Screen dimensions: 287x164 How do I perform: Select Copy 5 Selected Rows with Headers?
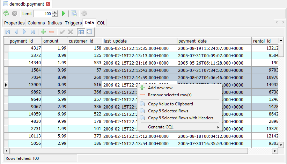pyautogui.click(x=181, y=118)
